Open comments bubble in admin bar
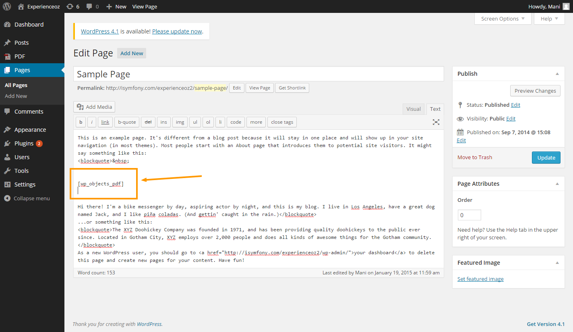573x332 pixels. point(89,6)
